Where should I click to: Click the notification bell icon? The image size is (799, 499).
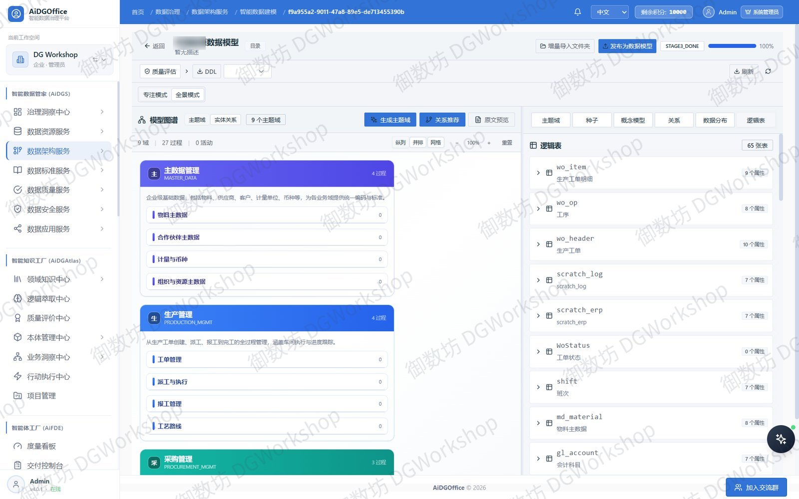pyautogui.click(x=577, y=12)
